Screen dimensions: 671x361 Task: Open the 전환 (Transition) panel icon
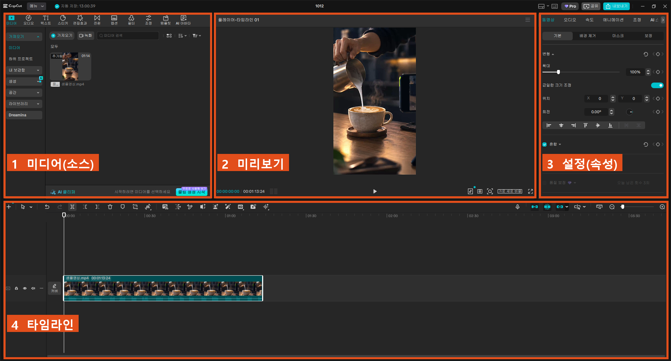click(97, 20)
